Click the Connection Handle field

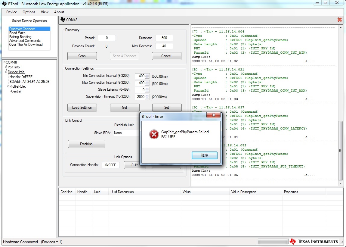click(x=110, y=165)
